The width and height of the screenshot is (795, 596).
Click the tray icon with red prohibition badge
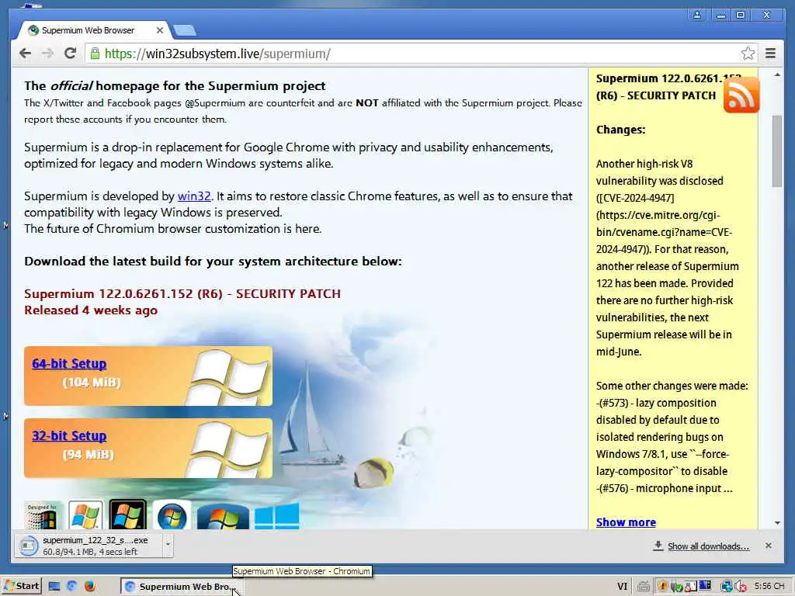689,587
